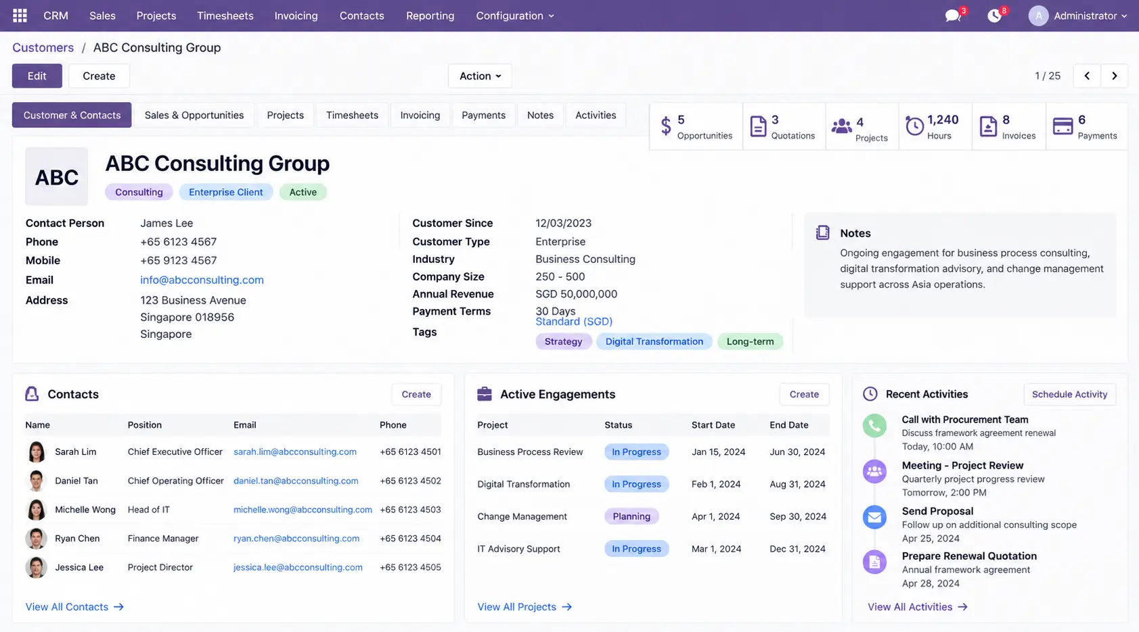Open View All Activities link
Image resolution: width=1139 pixels, height=632 pixels.
918,607
